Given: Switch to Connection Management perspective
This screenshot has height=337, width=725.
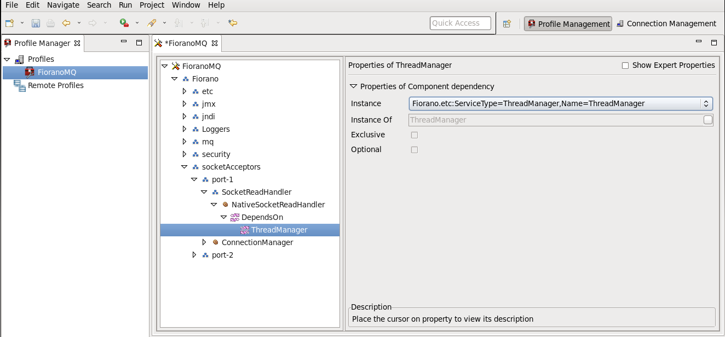Looking at the screenshot, I should click(666, 24).
